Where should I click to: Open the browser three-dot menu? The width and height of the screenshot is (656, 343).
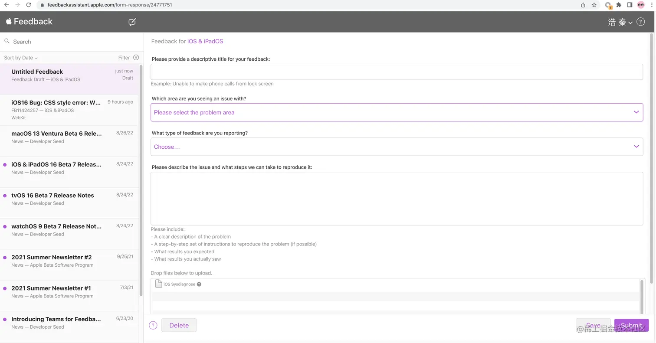[x=652, y=5]
